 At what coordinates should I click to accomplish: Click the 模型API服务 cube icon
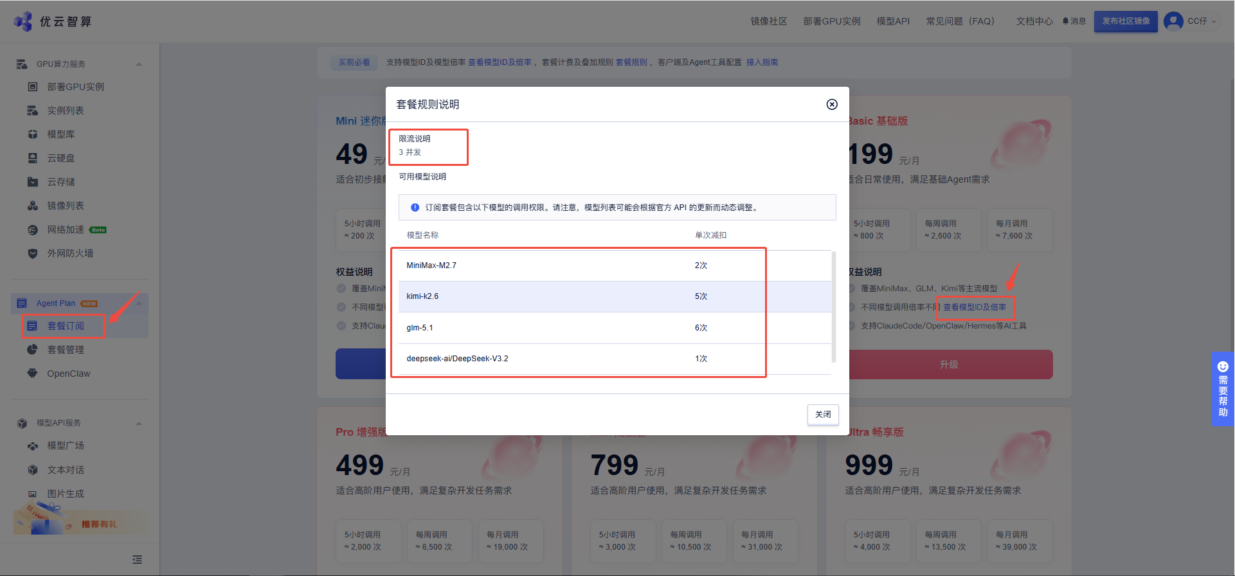pyautogui.click(x=22, y=423)
